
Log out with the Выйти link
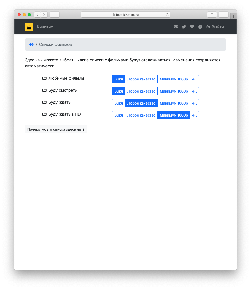(215, 27)
